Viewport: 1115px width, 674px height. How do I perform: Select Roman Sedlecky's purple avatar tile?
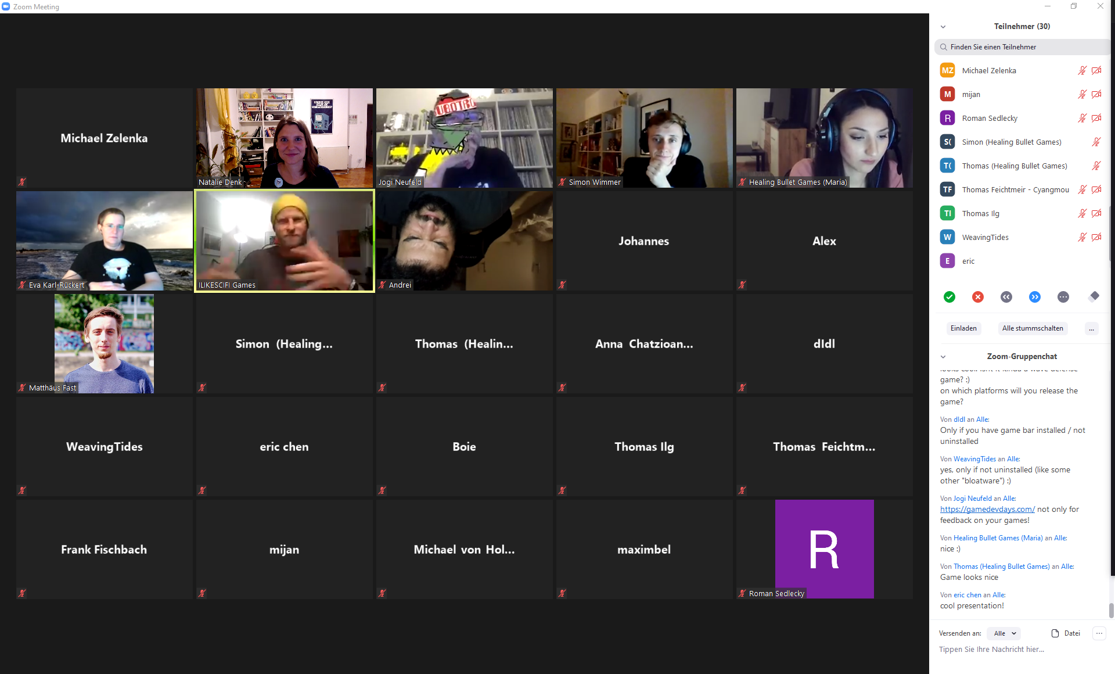click(x=825, y=549)
